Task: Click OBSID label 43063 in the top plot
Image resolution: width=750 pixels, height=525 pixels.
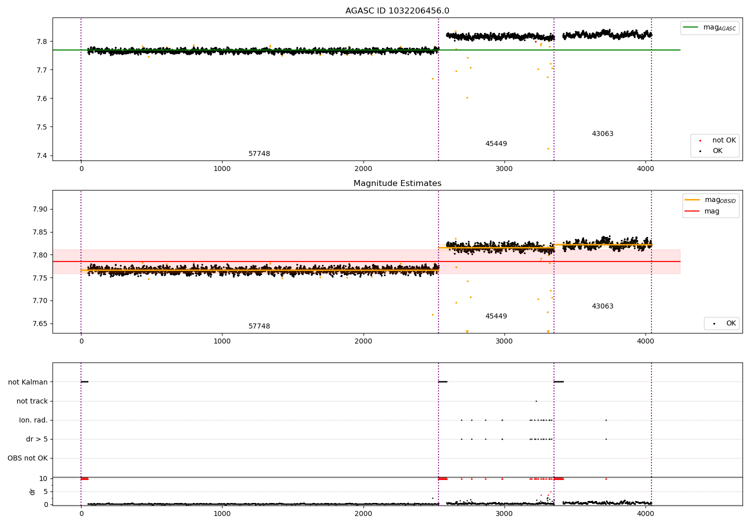Action: pos(602,134)
